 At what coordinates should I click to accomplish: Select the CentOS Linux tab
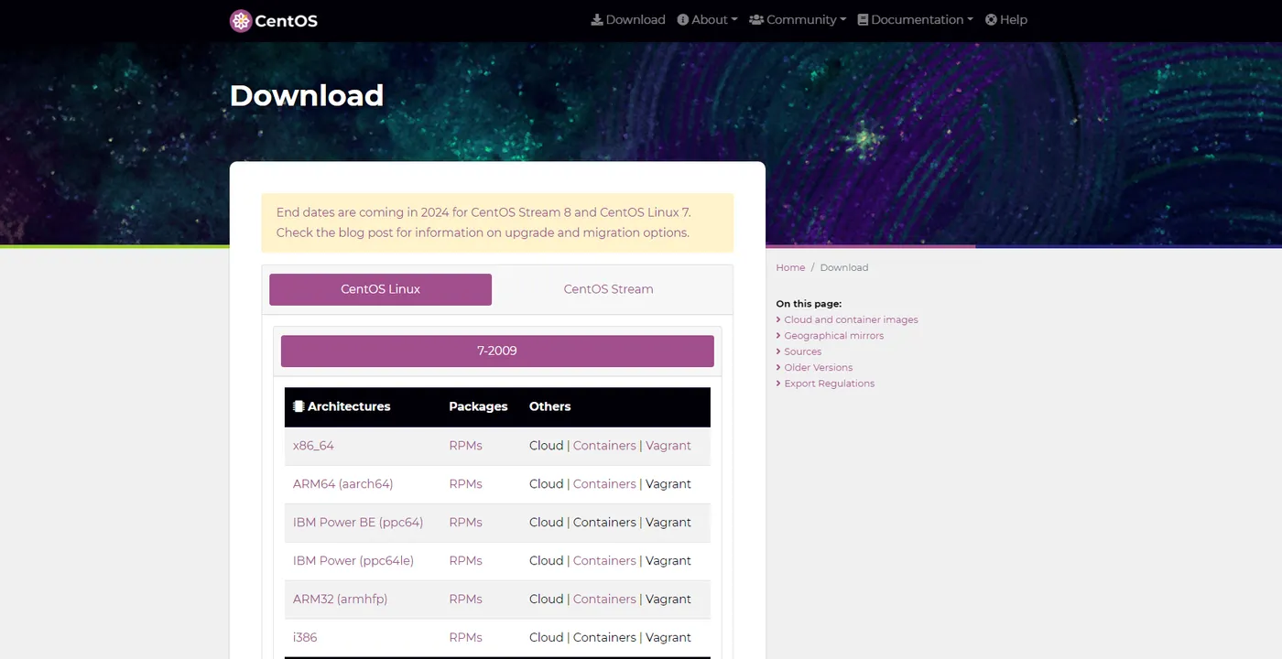[380, 289]
